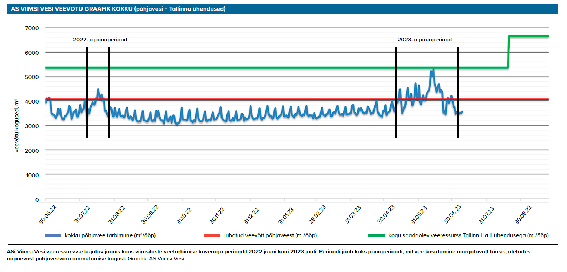567x272 pixels.
Task: Click the blue consumption peak in the 2023 drought period
Action: pyautogui.click(x=433, y=71)
